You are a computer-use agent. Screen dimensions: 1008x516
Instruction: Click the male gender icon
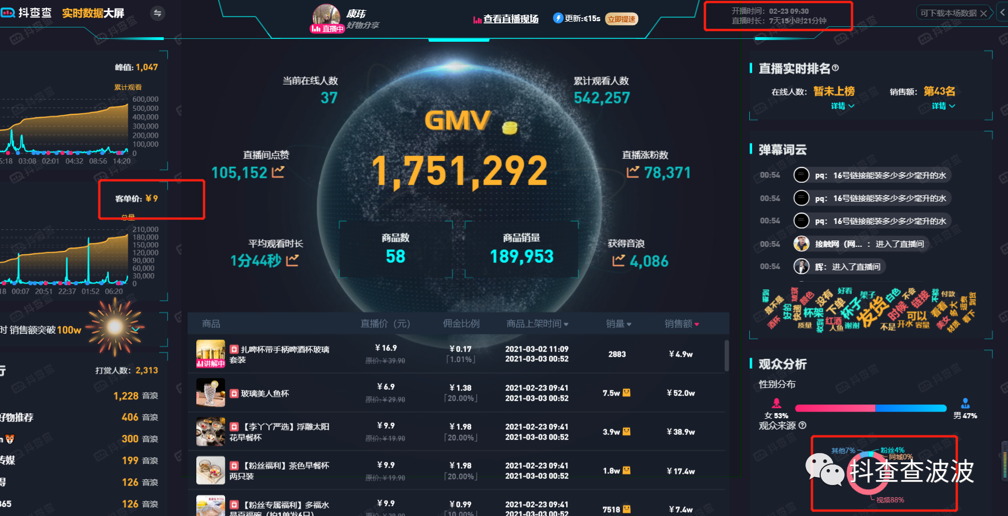(965, 403)
